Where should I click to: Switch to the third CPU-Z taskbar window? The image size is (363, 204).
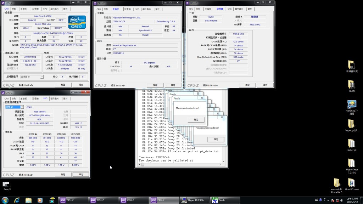pos(134,200)
